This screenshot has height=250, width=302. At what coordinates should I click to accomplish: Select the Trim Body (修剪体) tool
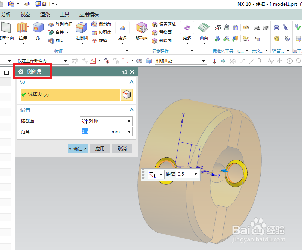pyautogui.click(x=101, y=32)
